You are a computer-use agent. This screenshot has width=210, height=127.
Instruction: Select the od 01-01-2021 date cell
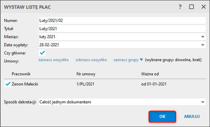[154, 84]
